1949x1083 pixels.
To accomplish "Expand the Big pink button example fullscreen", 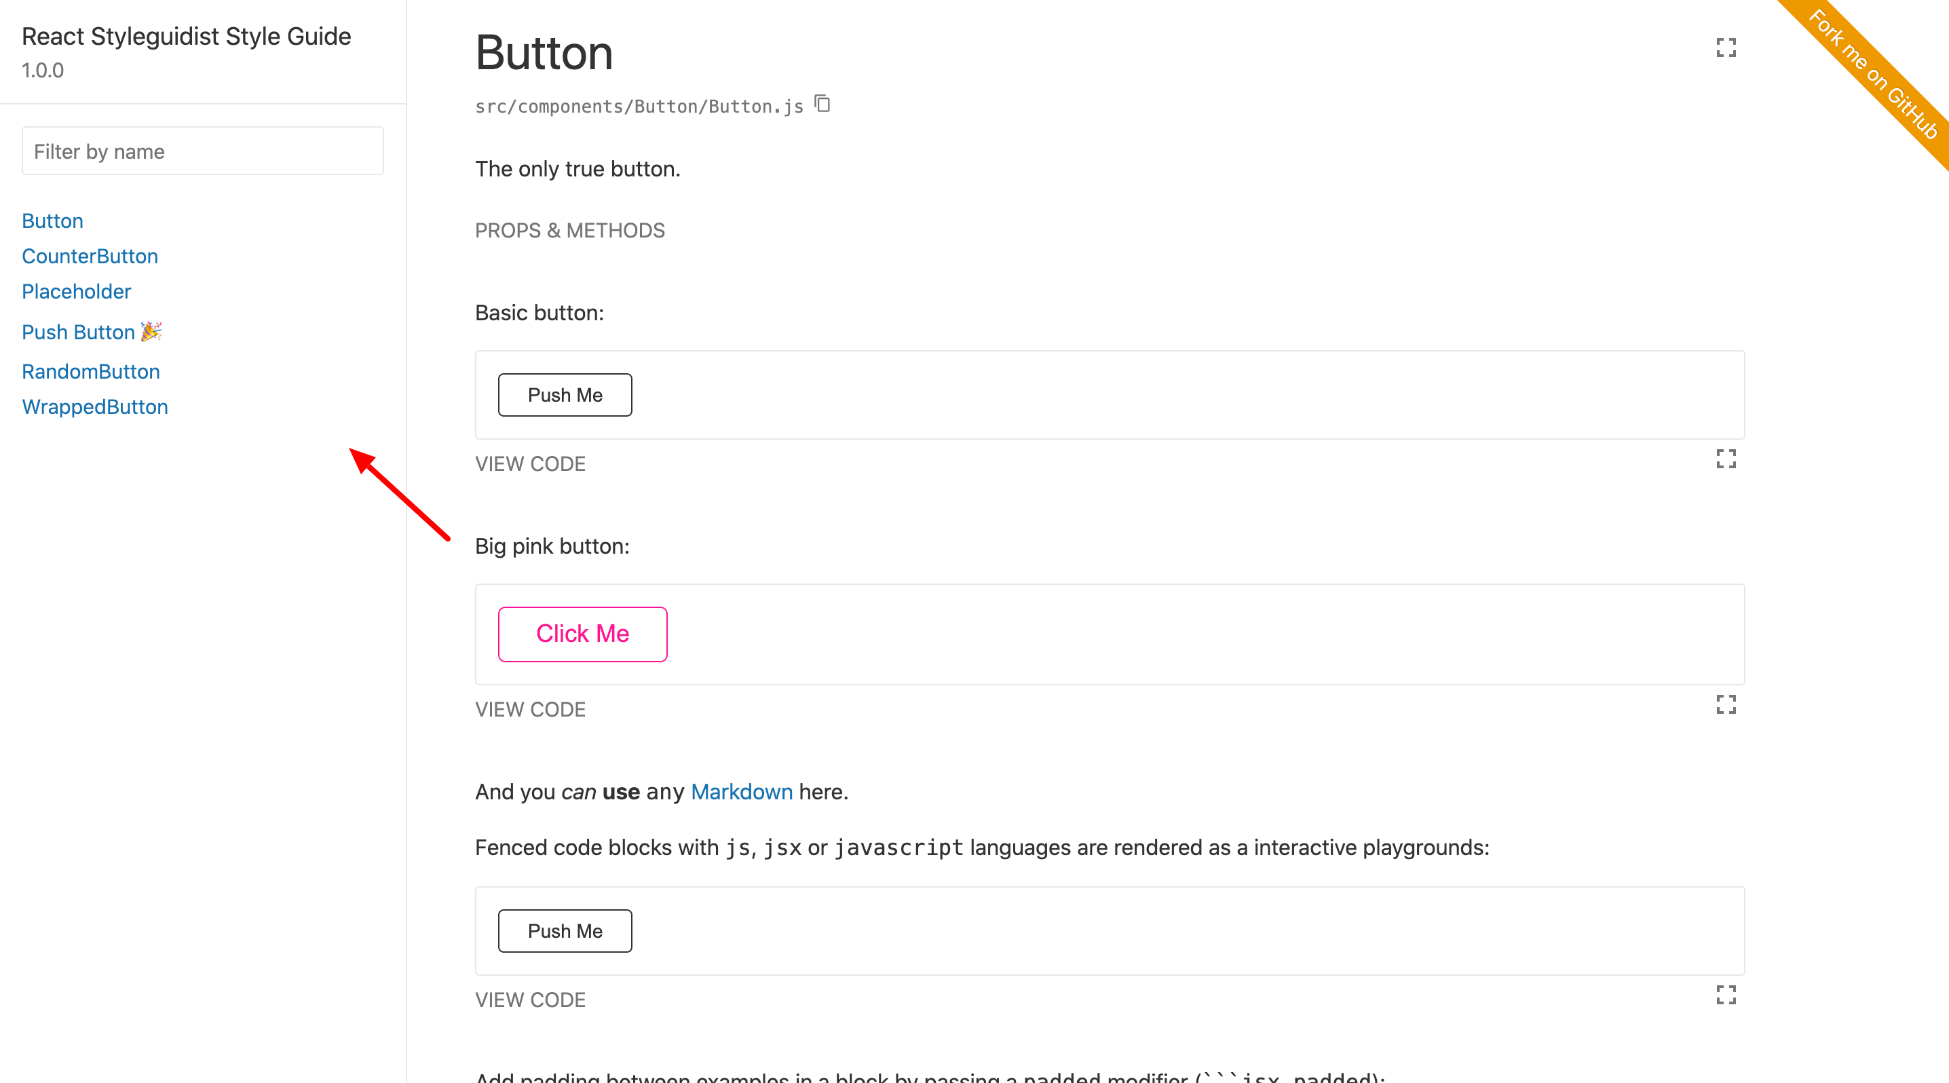I will (1726, 704).
